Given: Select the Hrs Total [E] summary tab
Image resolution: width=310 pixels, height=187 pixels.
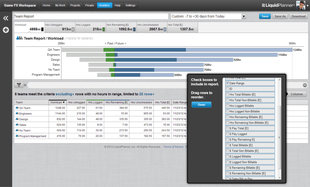Looking at the screenshot, I should coord(183,27).
